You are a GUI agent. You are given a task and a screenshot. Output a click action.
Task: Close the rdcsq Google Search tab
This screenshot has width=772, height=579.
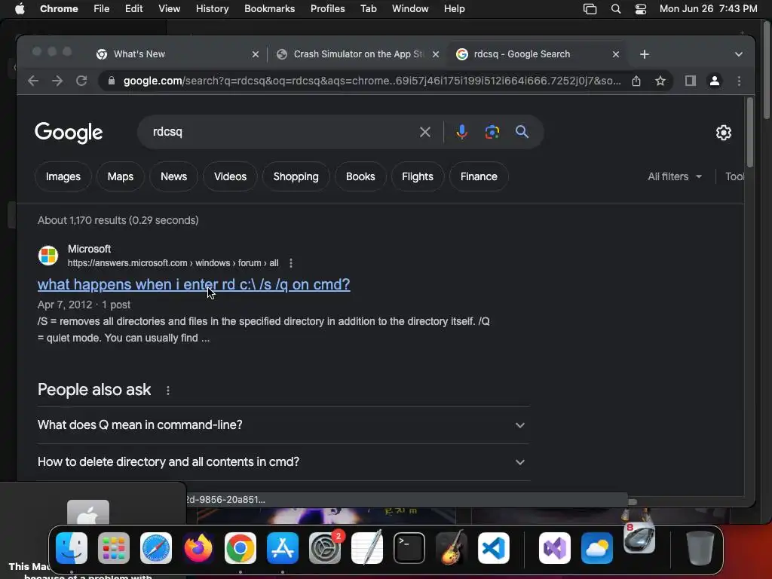[x=615, y=54]
